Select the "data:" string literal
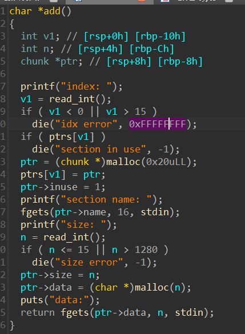245x334 pixels. pyautogui.click(x=69, y=300)
